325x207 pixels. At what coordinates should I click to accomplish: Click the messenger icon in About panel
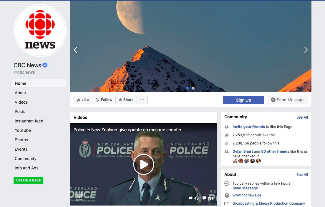(227, 184)
